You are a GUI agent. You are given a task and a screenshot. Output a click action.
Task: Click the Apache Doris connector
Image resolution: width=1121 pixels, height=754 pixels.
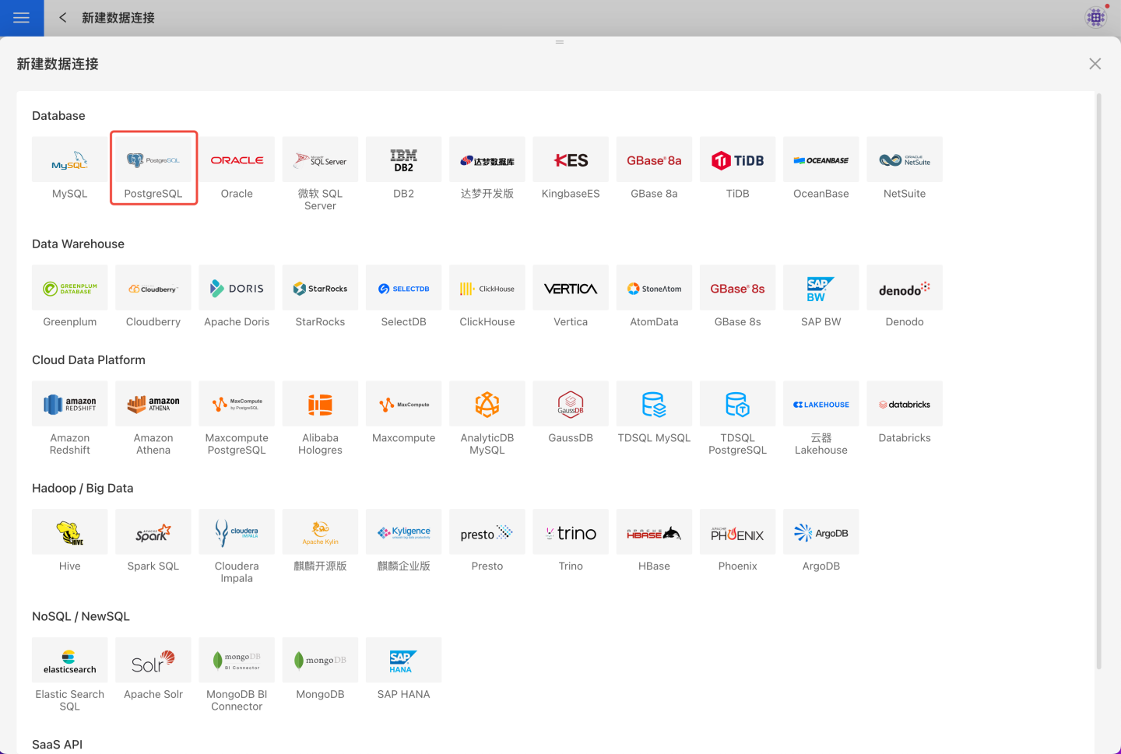click(237, 289)
